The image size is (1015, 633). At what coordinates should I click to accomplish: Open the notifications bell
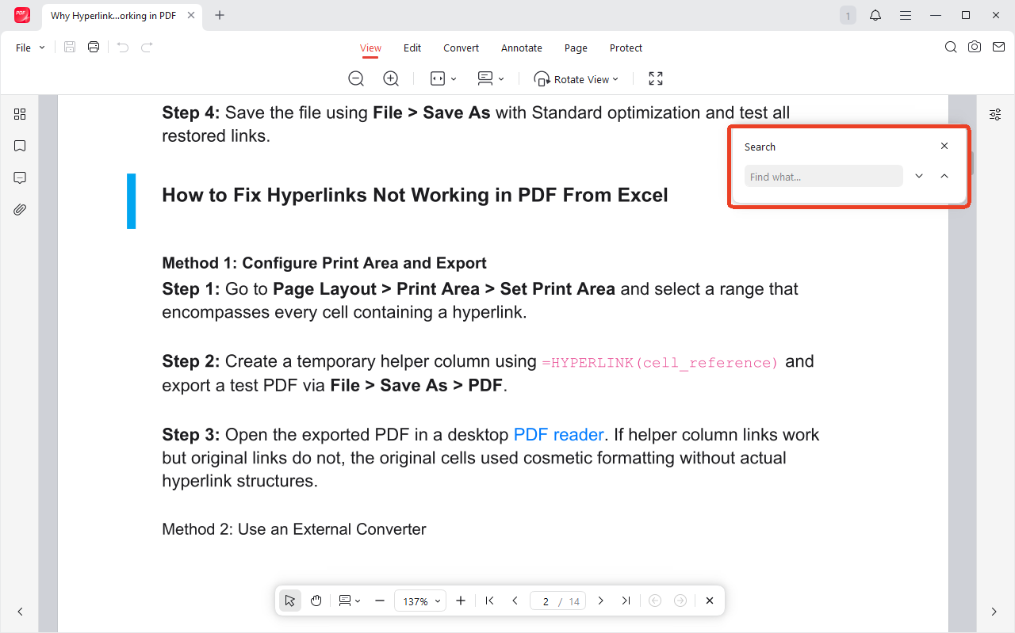[x=875, y=15]
